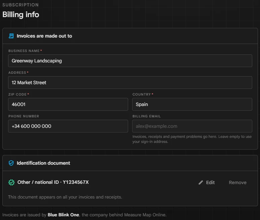The image size is (260, 220).
Task: Click the 'ZIP CODE' field label
Action: pos(17,94)
